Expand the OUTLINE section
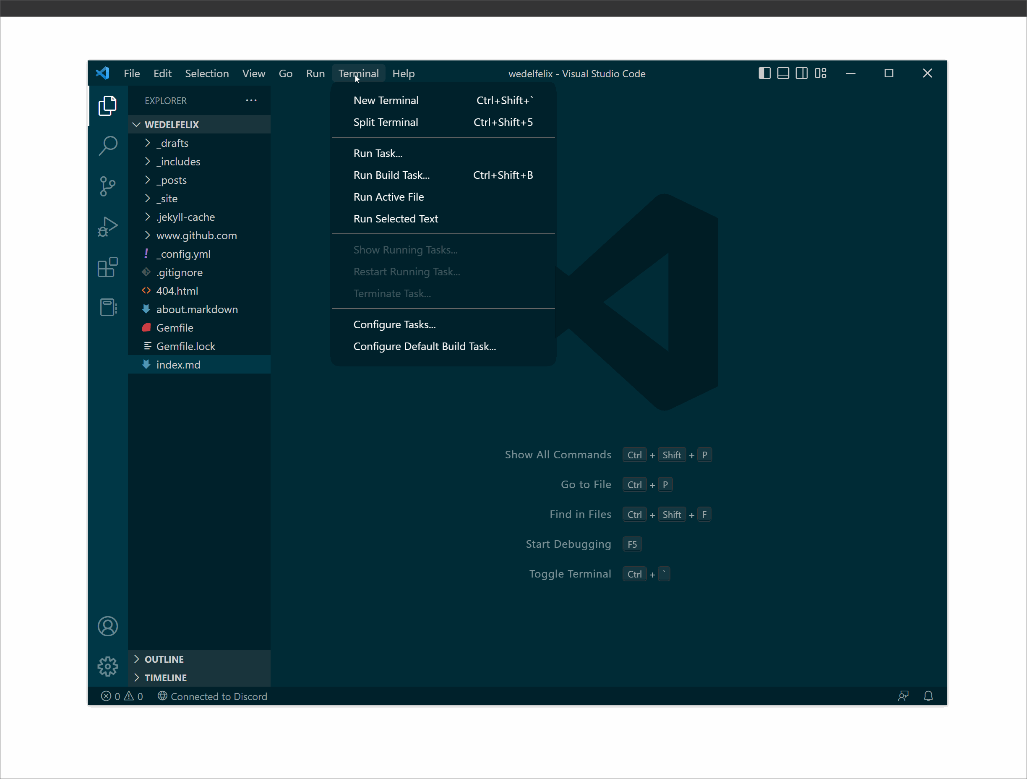 [164, 659]
